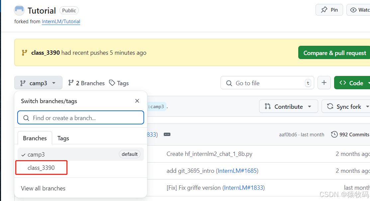Open Create hf_internlm2_chat_1_8b.py commit message

tap(209, 154)
